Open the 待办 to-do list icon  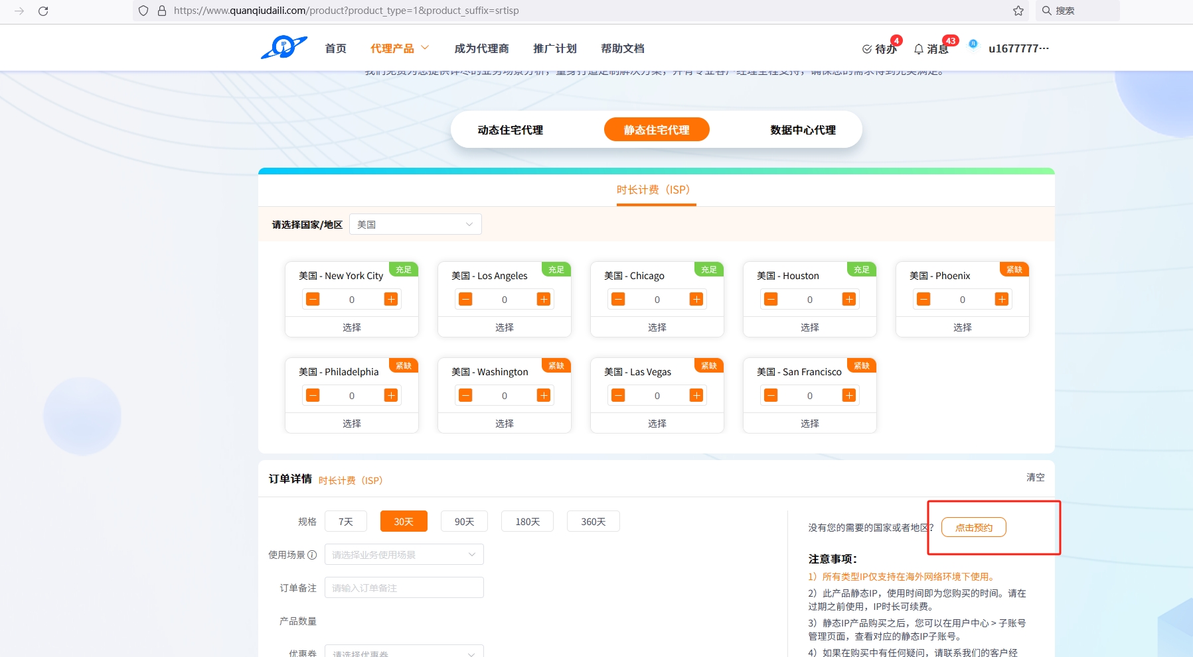tap(867, 49)
